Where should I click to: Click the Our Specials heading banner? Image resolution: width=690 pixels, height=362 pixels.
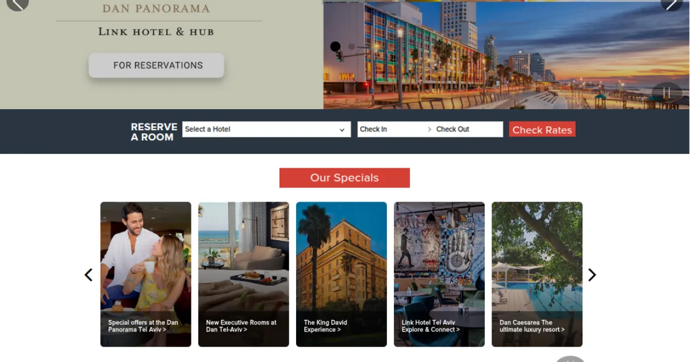point(344,178)
